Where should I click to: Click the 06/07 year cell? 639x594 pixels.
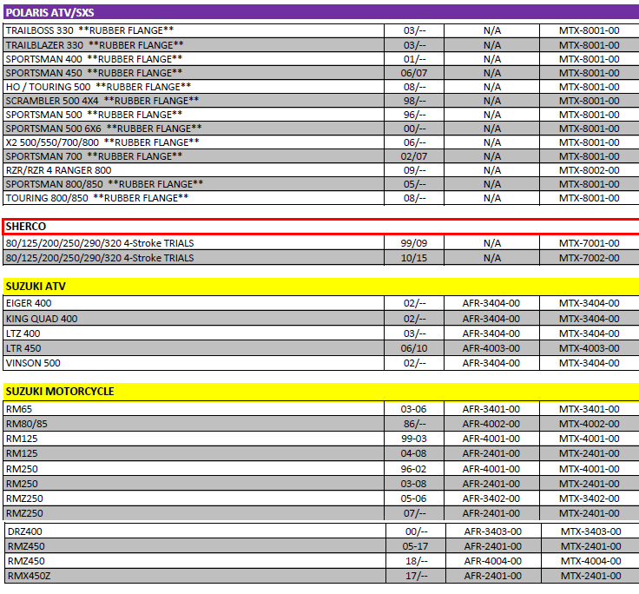click(x=414, y=73)
